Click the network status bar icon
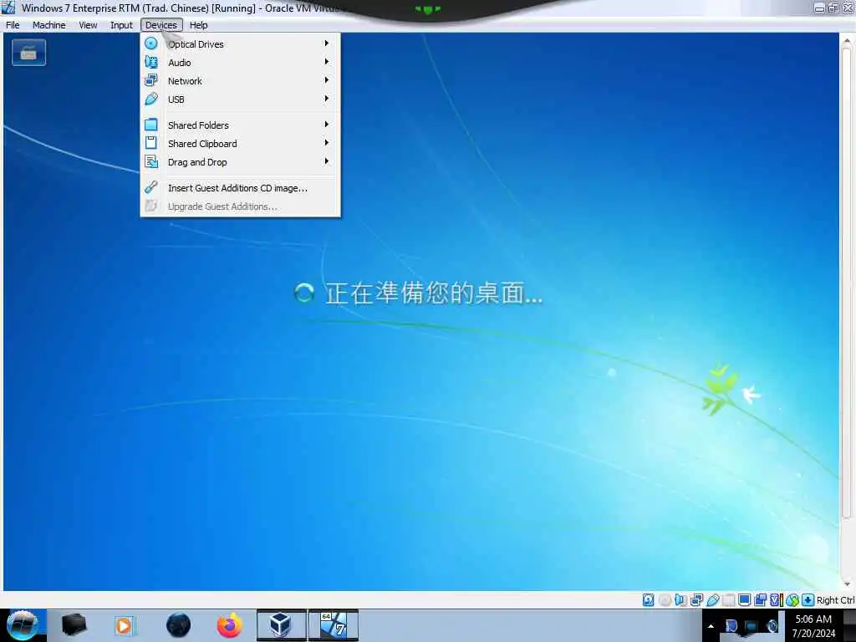The height and width of the screenshot is (642, 856). (696, 600)
